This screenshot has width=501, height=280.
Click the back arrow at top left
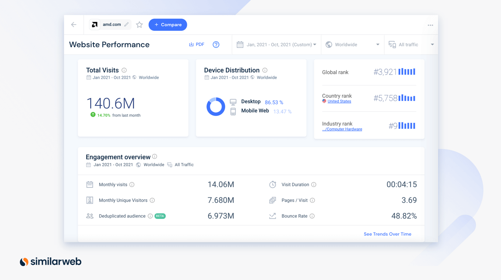tap(74, 25)
